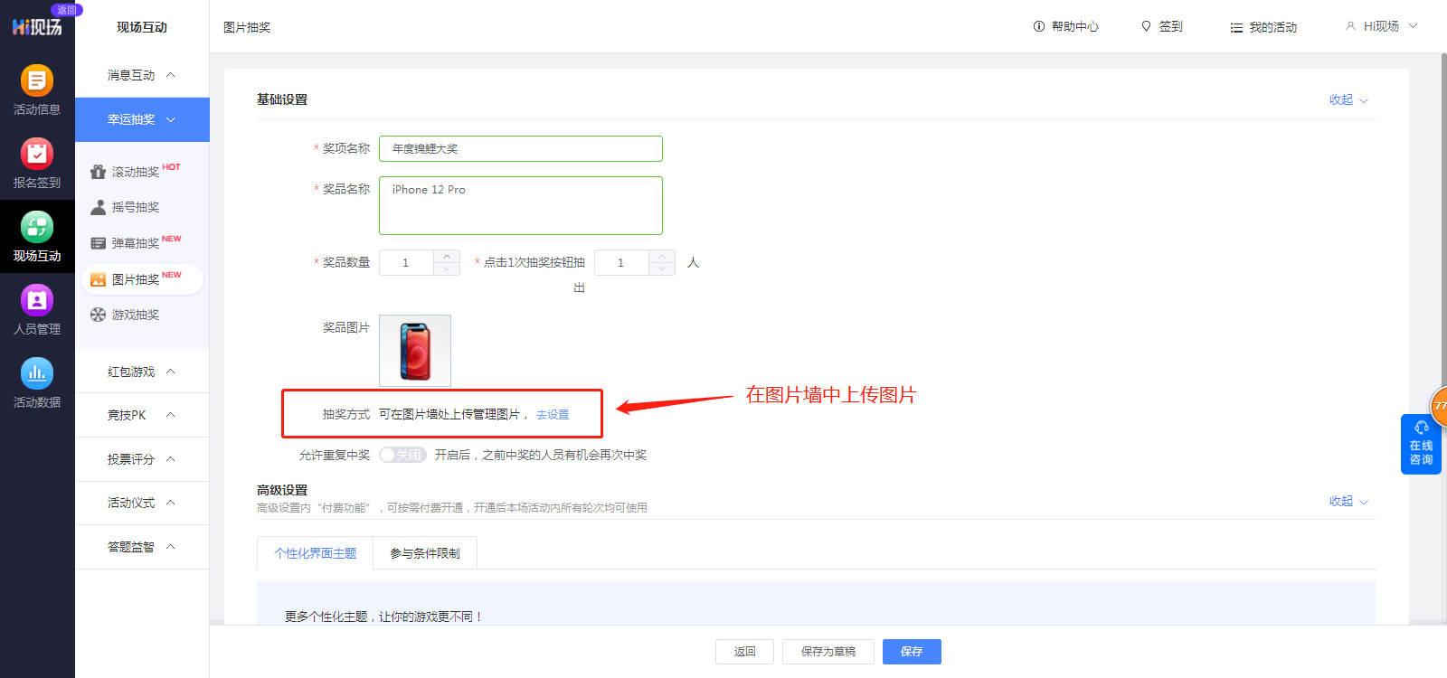Screen dimensions: 1447x678
Task: Open the 帮助中心 link
Action: (1075, 26)
